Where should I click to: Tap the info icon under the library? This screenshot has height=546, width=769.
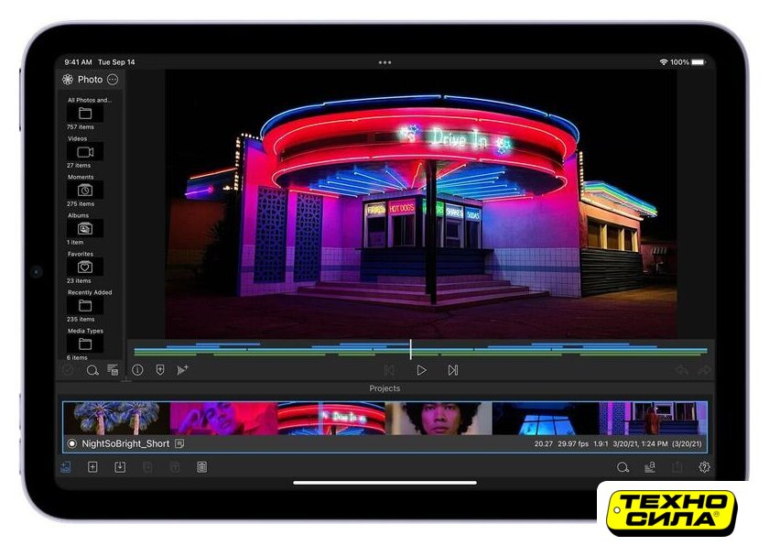[137, 370]
